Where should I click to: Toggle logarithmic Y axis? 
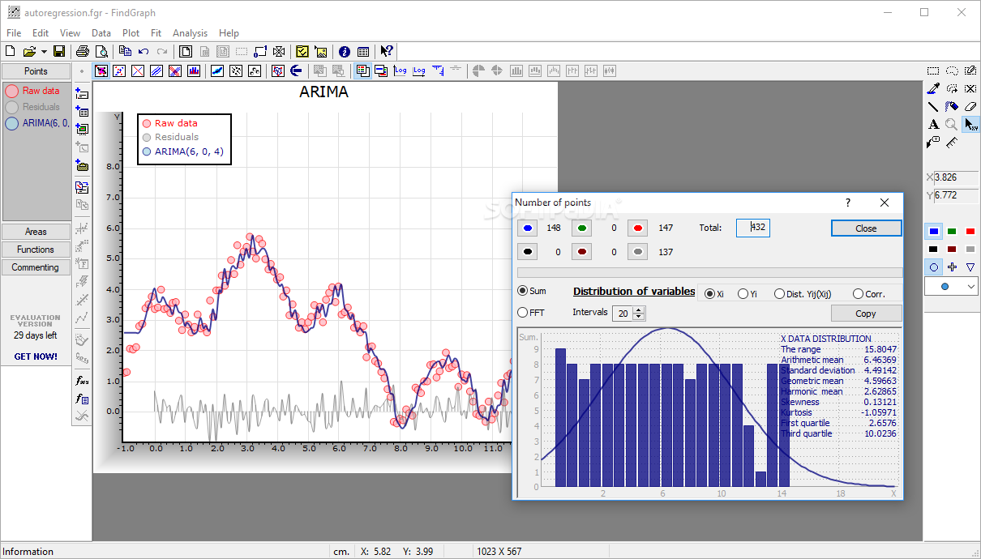coord(400,71)
